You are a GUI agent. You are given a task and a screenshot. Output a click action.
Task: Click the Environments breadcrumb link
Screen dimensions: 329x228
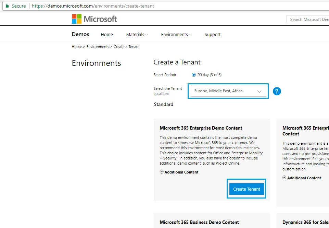point(98,47)
